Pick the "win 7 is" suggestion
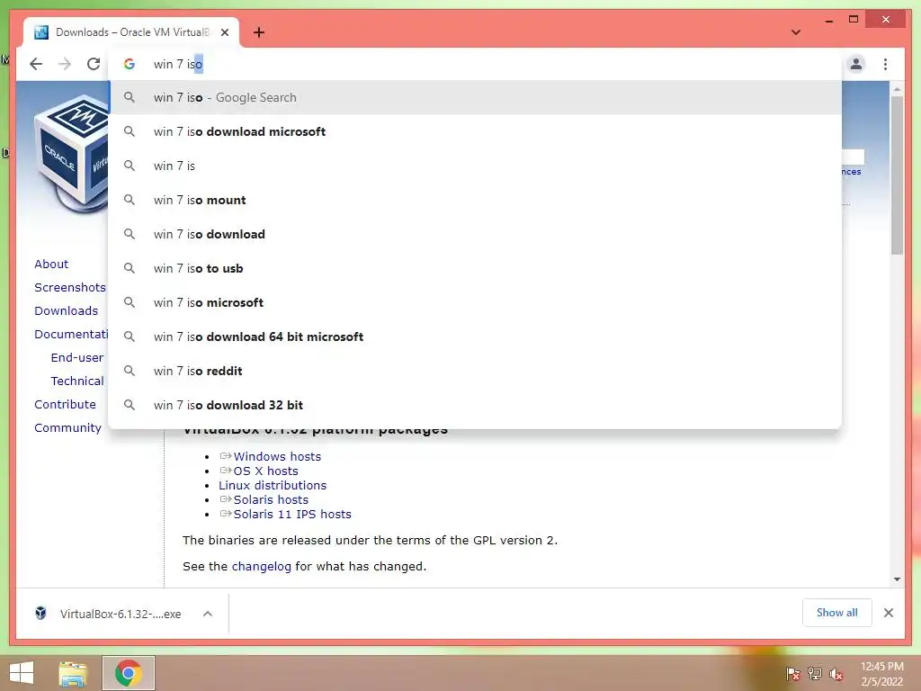The height and width of the screenshot is (691, 921). coord(476,166)
